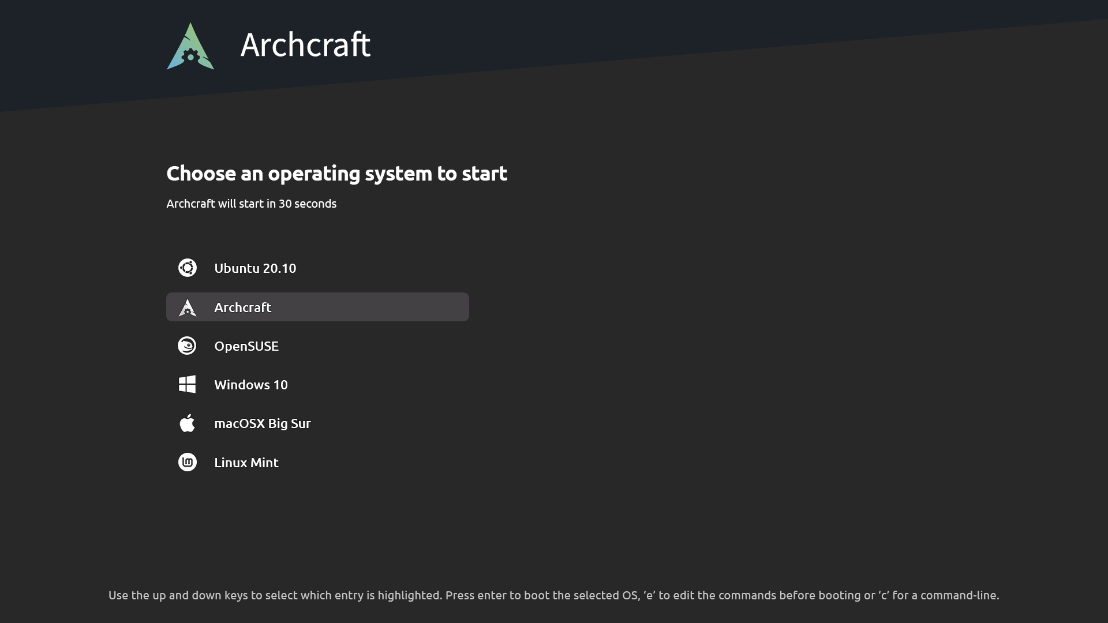Click the Apple logo icon
Screen dimensions: 1108x623
(187, 423)
